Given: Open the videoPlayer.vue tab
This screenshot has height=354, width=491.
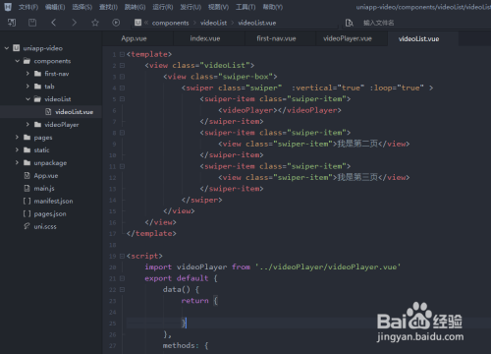Looking at the screenshot, I should point(348,38).
